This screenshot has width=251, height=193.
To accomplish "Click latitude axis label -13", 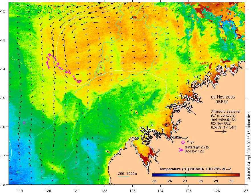I will coord(3,40).
